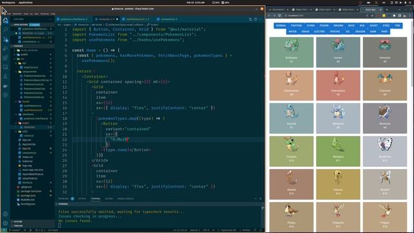Open the Squirtle #7 card

point(291,118)
